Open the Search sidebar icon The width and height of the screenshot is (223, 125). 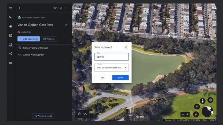click(10, 17)
